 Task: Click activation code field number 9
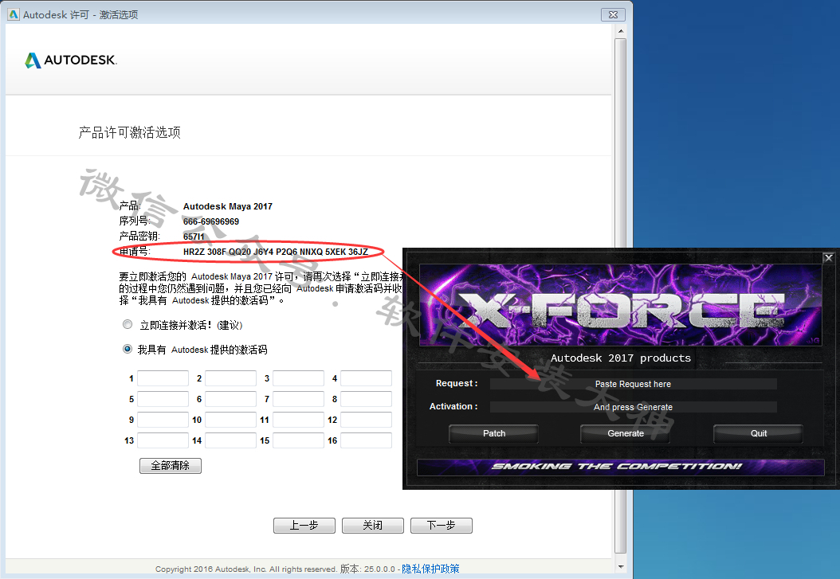(x=163, y=420)
